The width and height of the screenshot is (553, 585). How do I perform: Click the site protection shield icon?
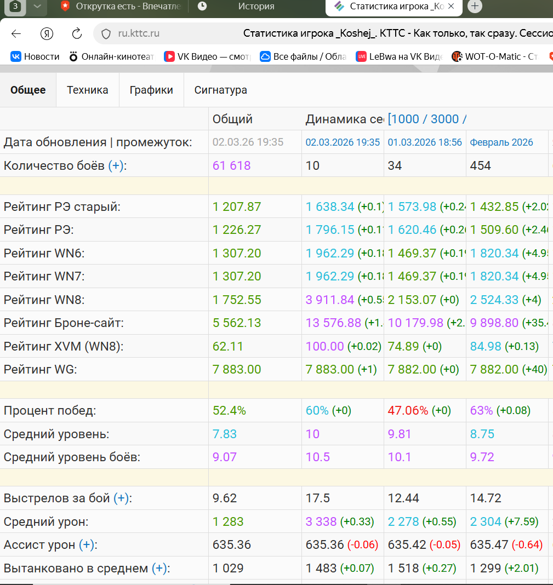coord(106,34)
